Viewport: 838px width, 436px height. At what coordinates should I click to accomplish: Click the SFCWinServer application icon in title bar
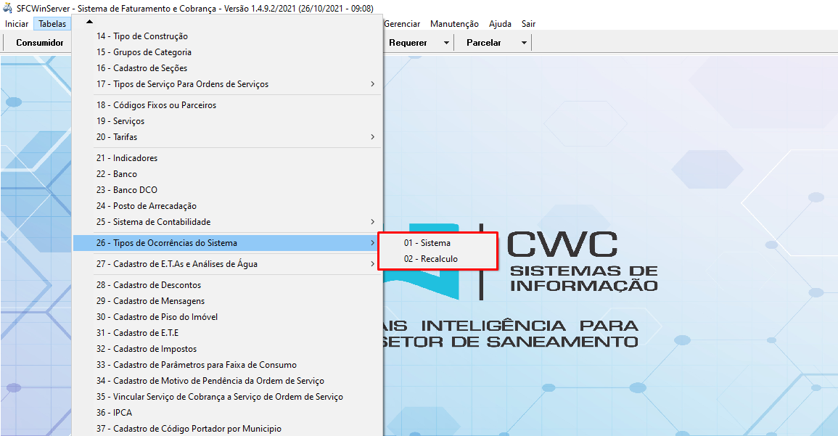click(8, 9)
